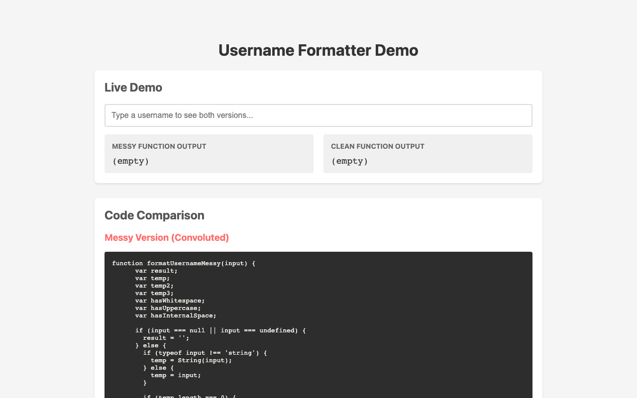The image size is (637, 398).
Task: Click the 'var hasInternalSpace;' code line
Action: pos(176,315)
